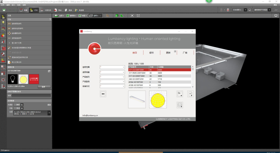Screen dimensions: 280x153
Task: Click the back arrow button in Lumbency dialog
Action: [x=103, y=94]
